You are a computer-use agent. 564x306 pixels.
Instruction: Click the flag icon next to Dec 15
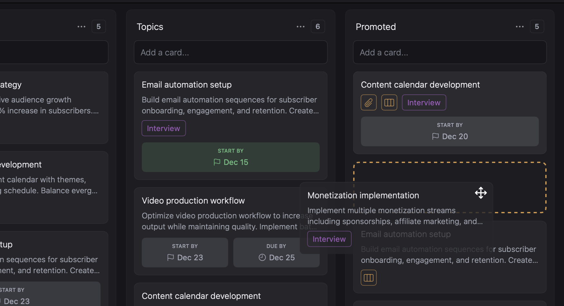click(218, 162)
